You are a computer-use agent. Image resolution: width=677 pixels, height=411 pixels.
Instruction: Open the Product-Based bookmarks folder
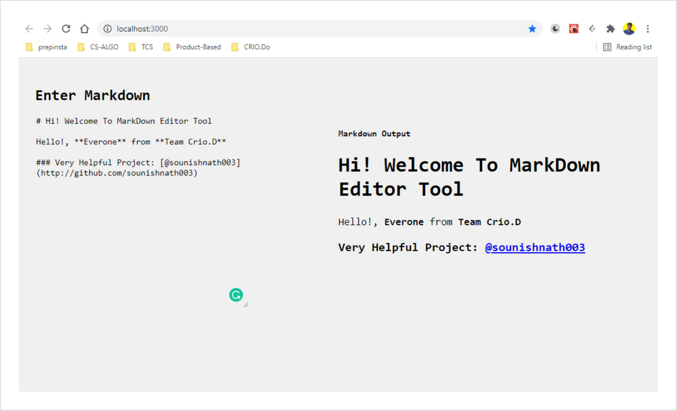(195, 47)
